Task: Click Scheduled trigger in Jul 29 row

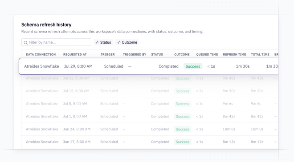Action: [x=114, y=66]
